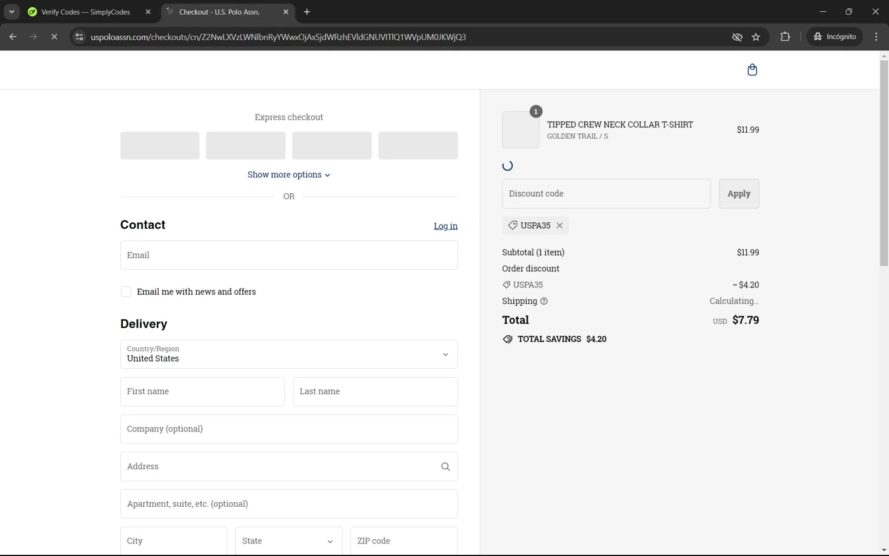Open a new browser tab

click(x=307, y=12)
